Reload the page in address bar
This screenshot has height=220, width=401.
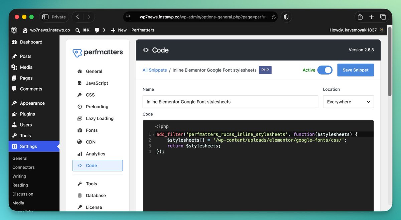pyautogui.click(x=274, y=17)
